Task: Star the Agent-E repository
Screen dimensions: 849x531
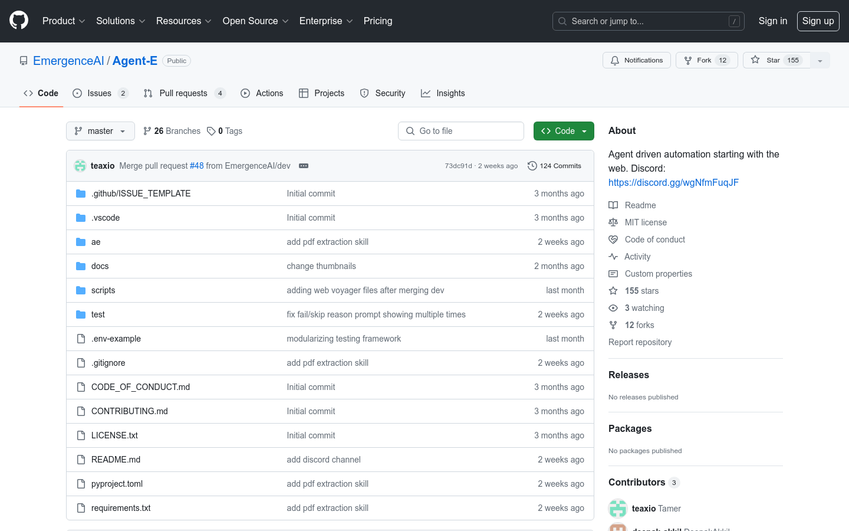Action: pyautogui.click(x=777, y=60)
